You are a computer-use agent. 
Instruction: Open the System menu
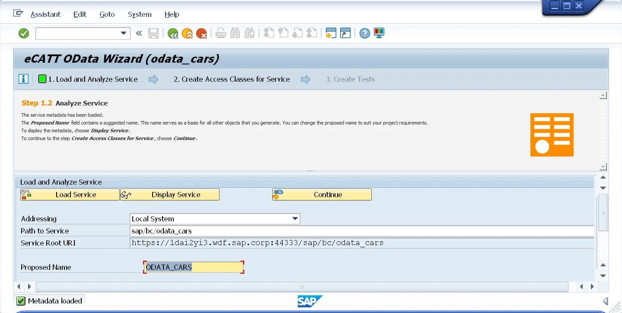click(x=140, y=14)
